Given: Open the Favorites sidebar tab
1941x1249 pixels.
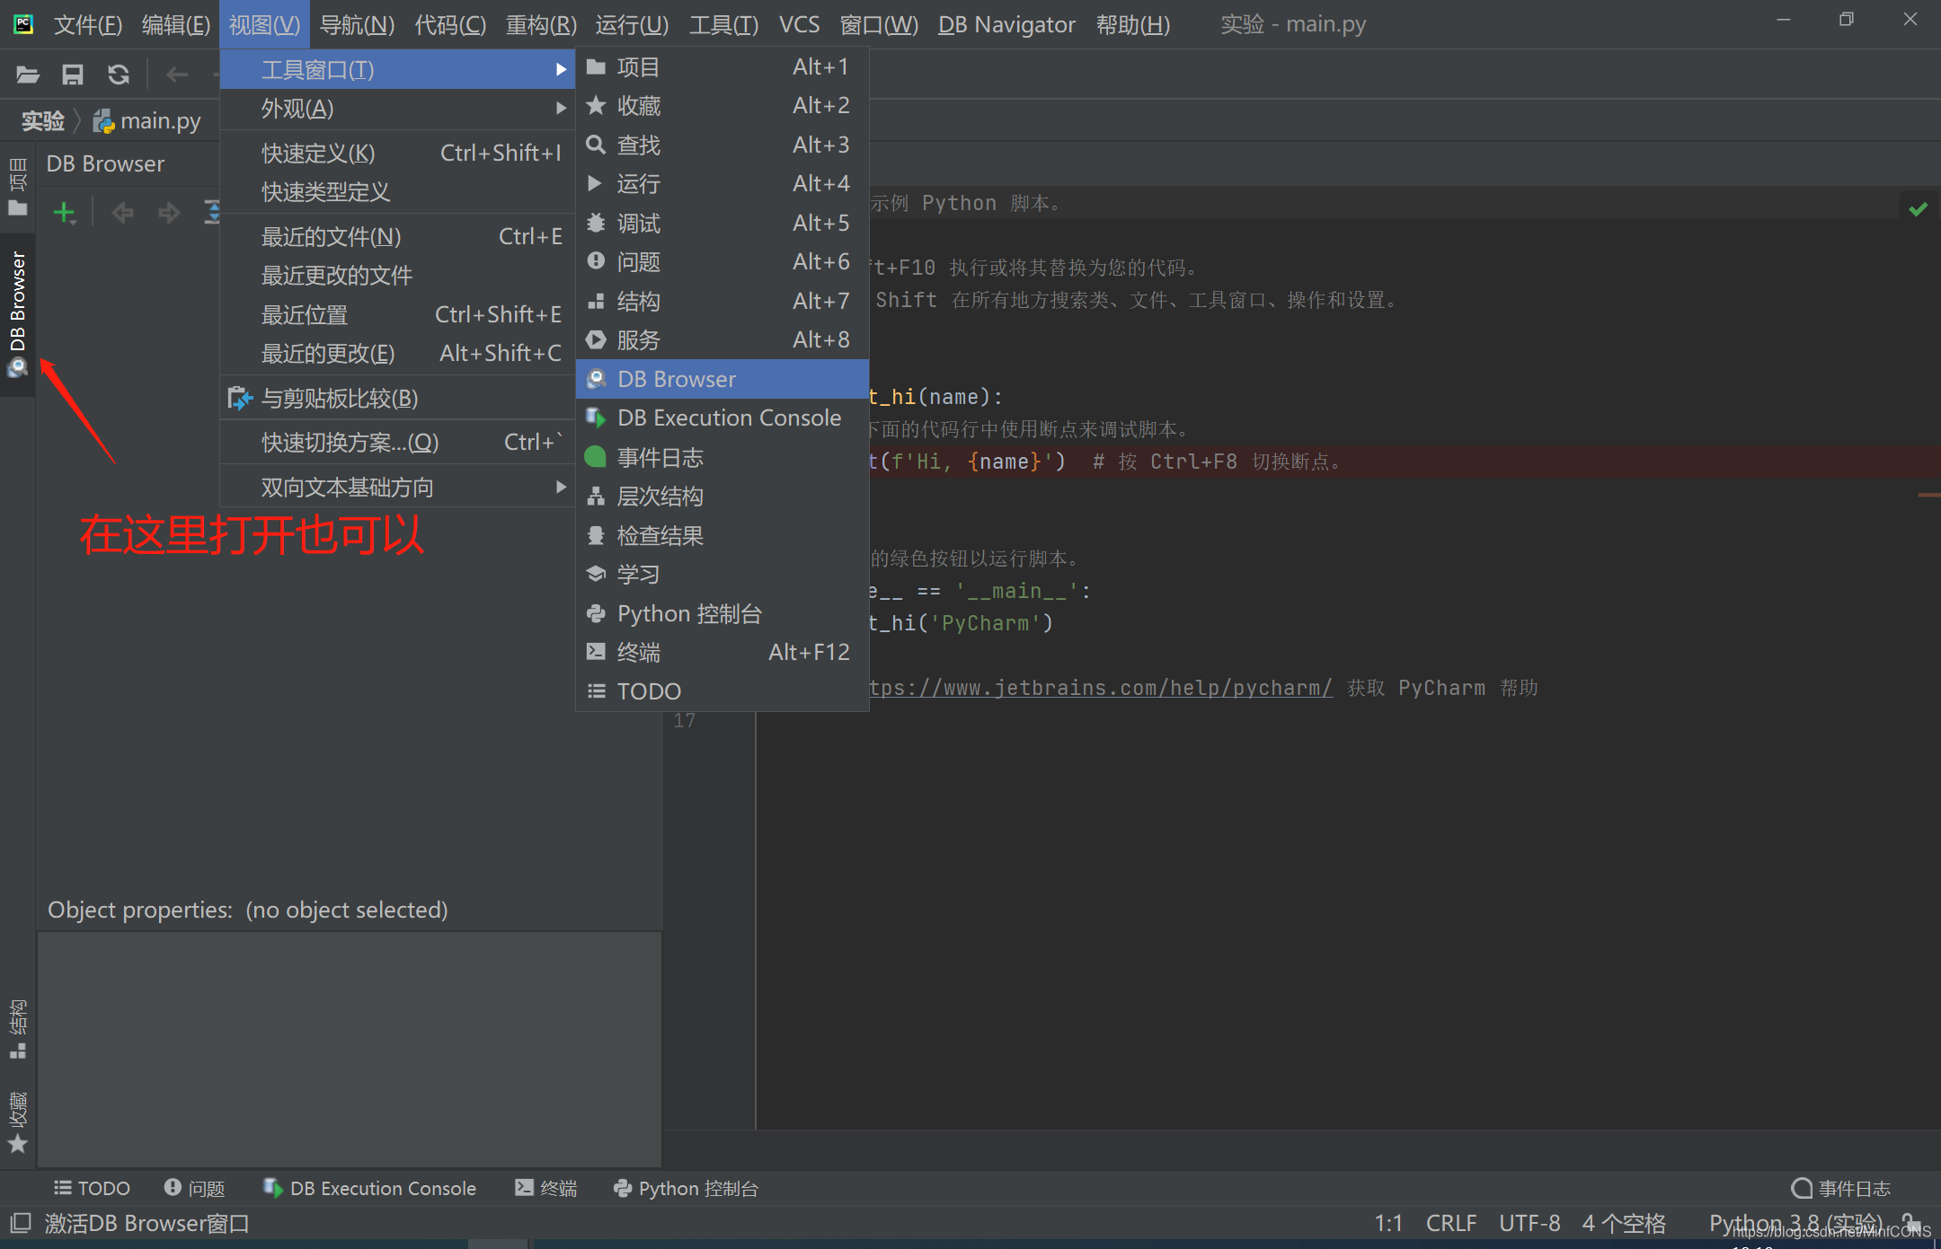Looking at the screenshot, I should click(x=17, y=1122).
